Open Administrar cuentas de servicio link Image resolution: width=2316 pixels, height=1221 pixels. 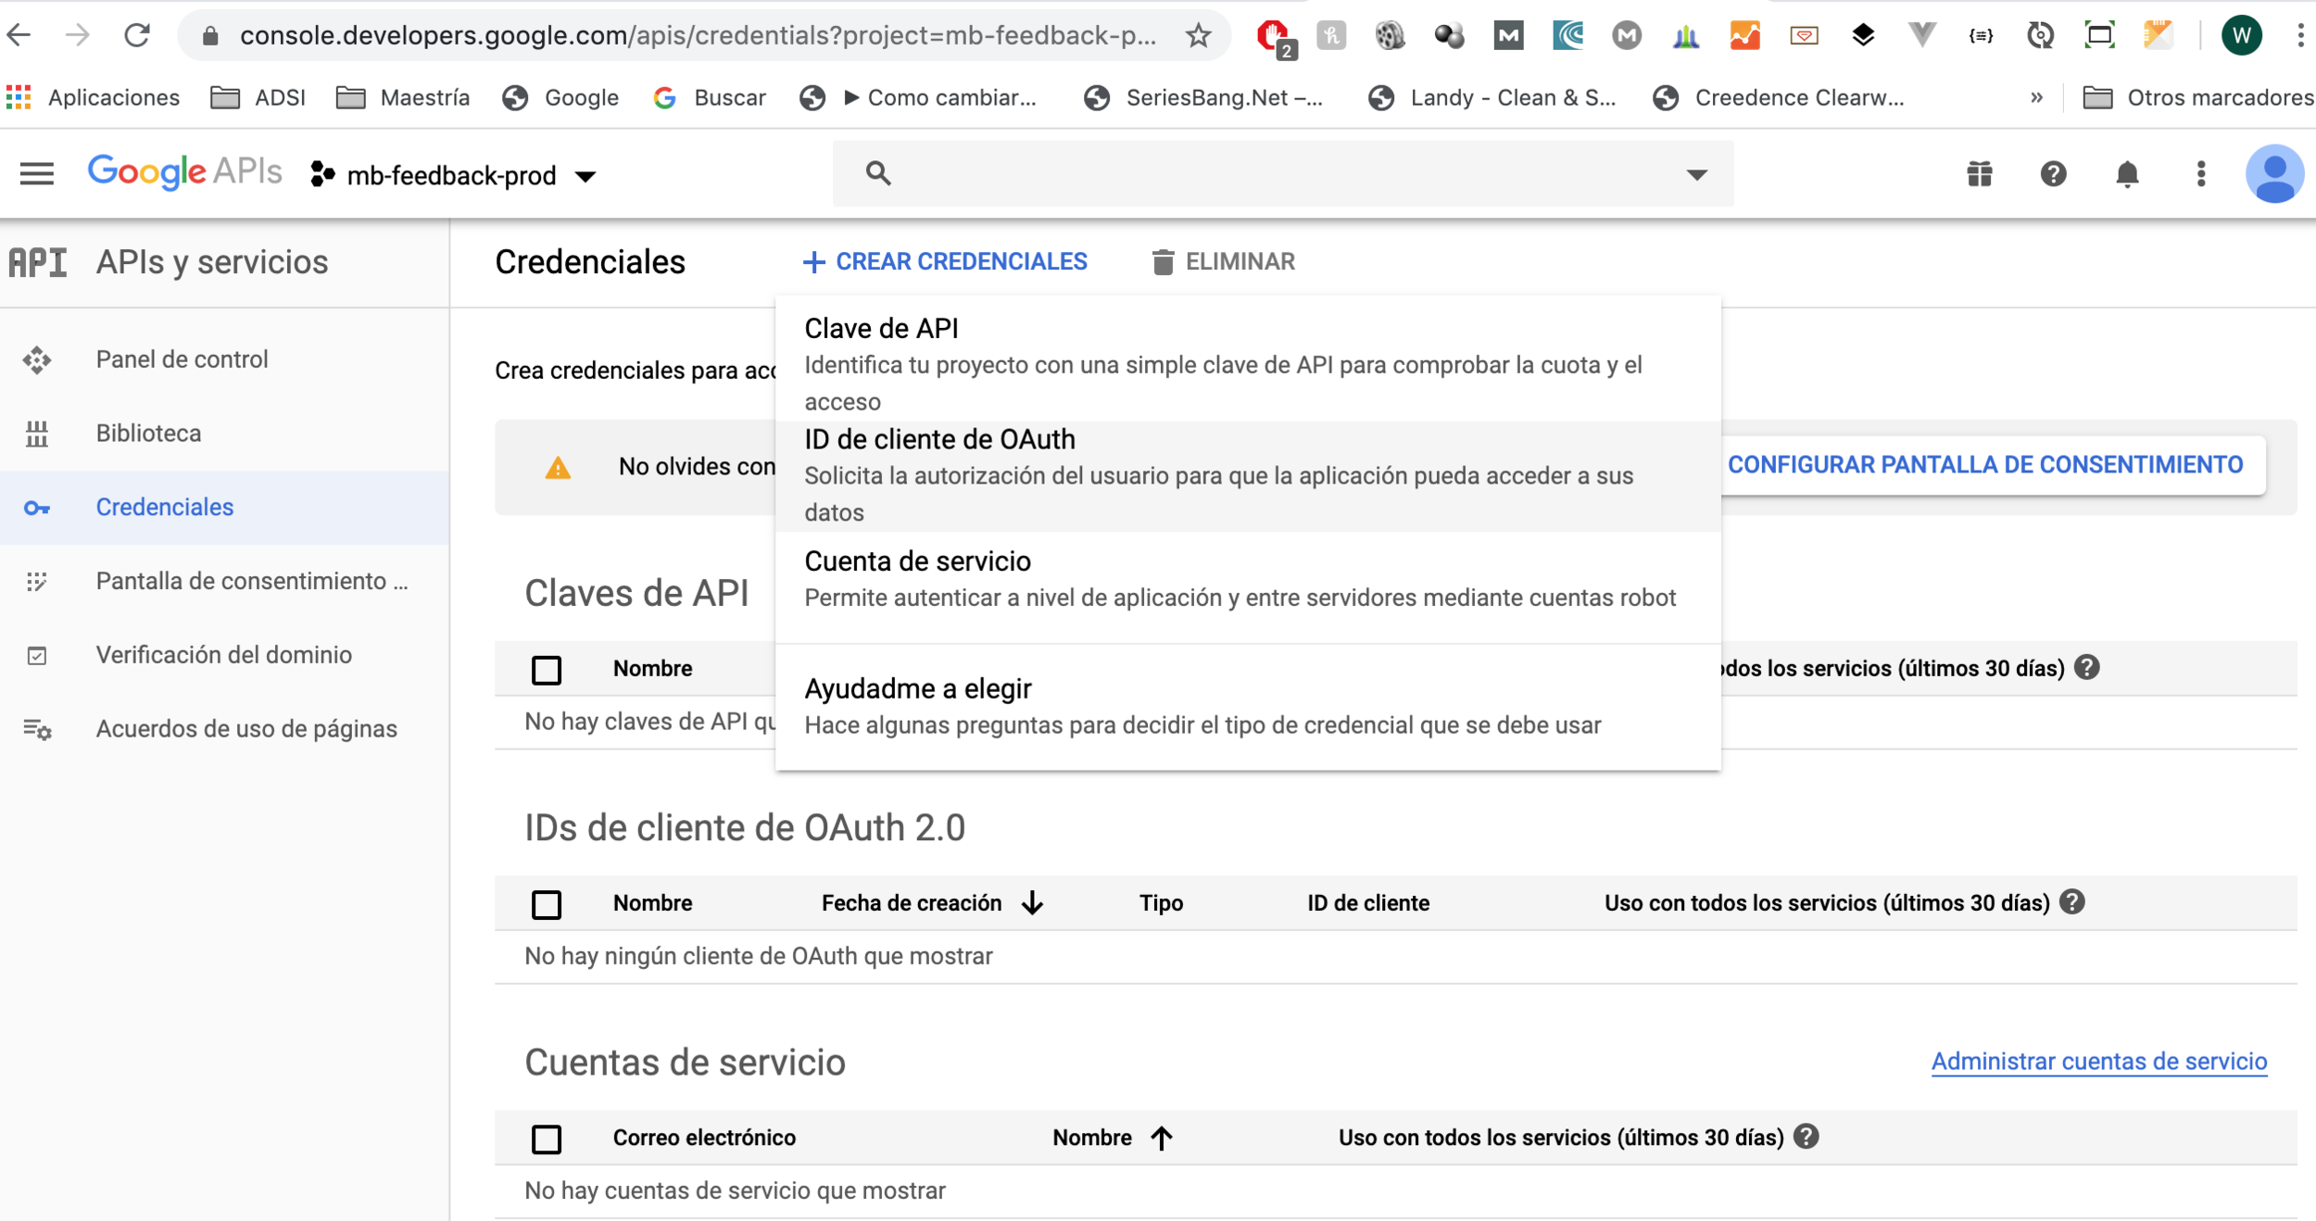coord(2098,1062)
